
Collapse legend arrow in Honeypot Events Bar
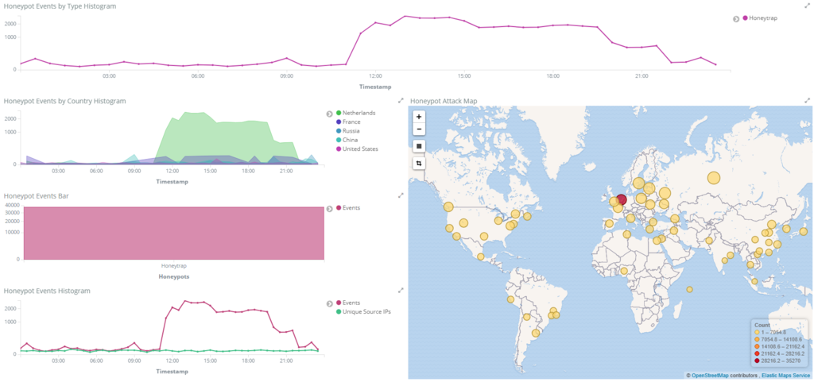pyautogui.click(x=329, y=208)
